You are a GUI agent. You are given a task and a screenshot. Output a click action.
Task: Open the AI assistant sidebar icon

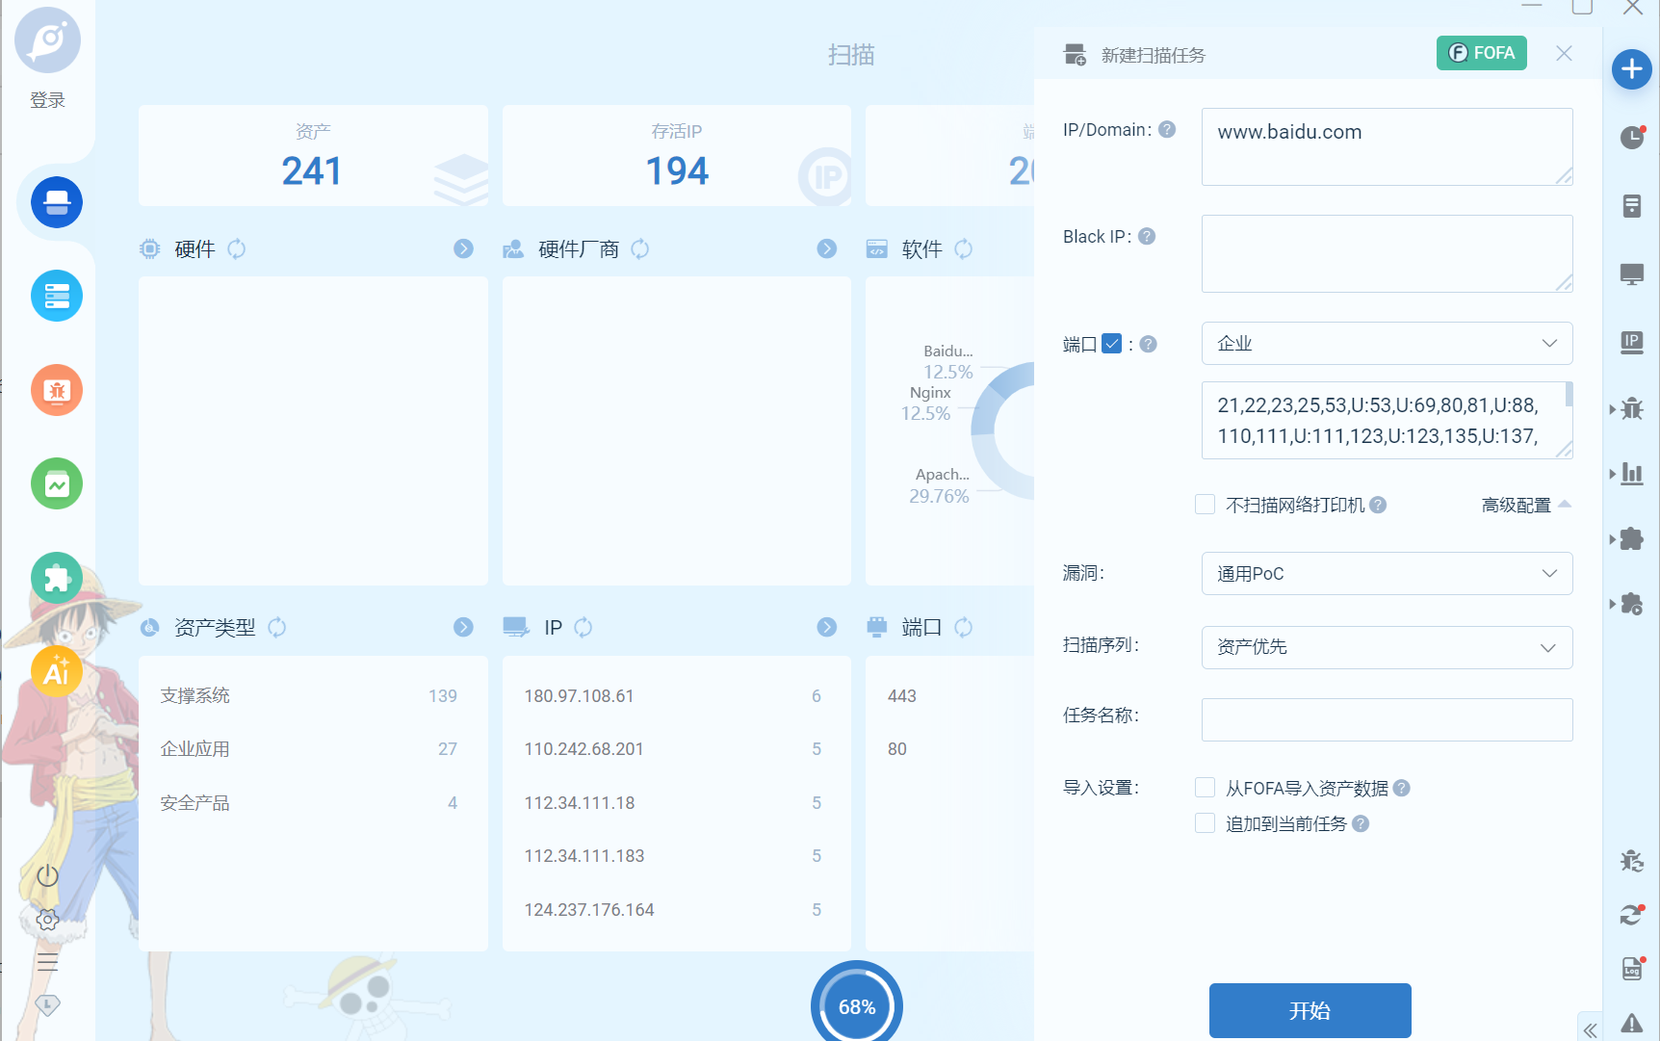coord(57,671)
